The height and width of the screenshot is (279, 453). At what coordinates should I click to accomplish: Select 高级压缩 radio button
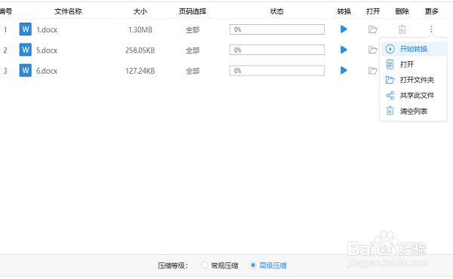(253, 265)
